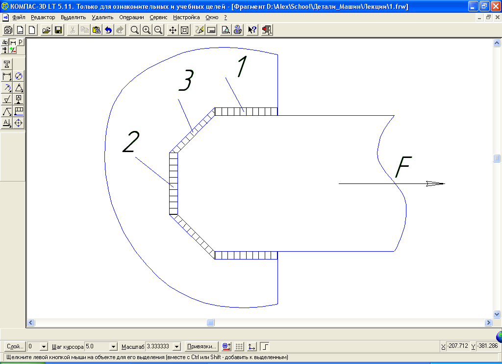
Task: Switch to the geometry panel tab
Action: [x=5, y=42]
